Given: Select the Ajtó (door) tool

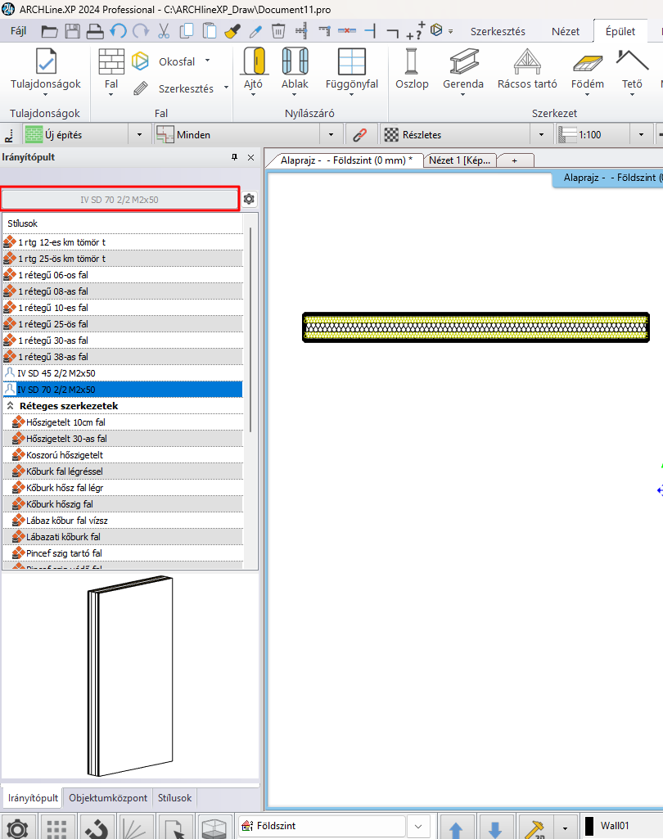Looking at the screenshot, I should coord(254,64).
